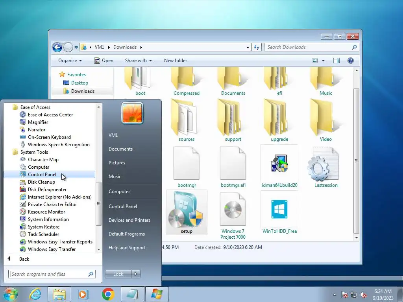Screen dimensions: 403x302
Task: Click the Action Center flag tray icon
Action: click(344, 295)
